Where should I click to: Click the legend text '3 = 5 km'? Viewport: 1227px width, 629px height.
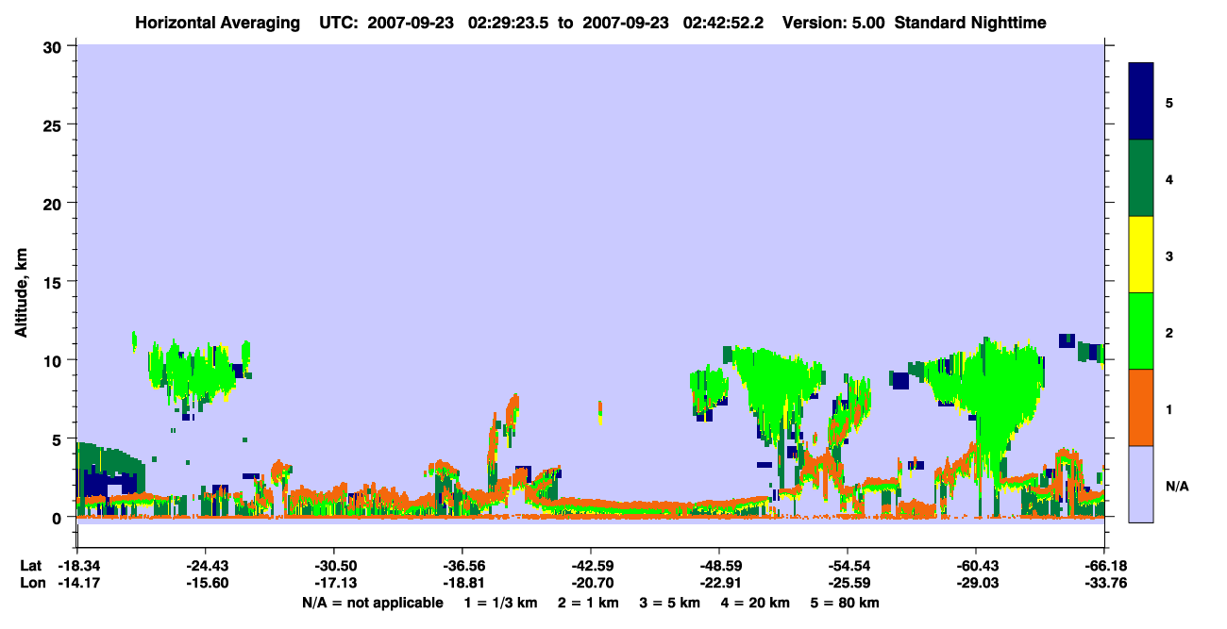click(x=670, y=603)
